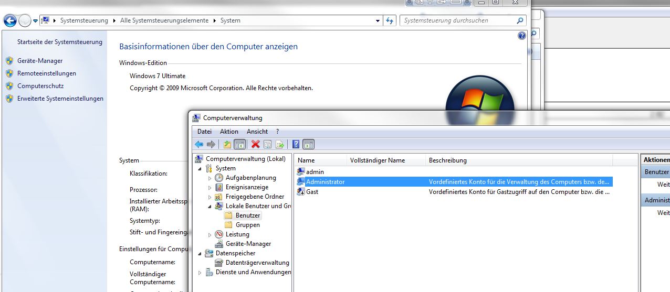Open Geräte-Manager link in left sidebar
Image resolution: width=670 pixels, height=292 pixels.
(x=40, y=61)
